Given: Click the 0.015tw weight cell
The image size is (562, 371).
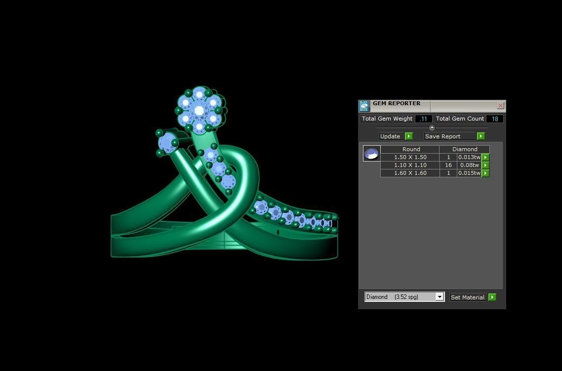Looking at the screenshot, I should (x=469, y=173).
